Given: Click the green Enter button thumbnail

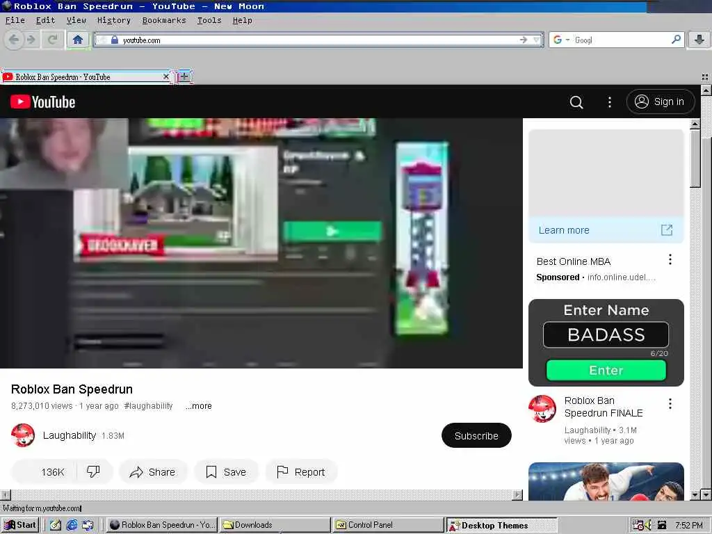Looking at the screenshot, I should (x=606, y=370).
